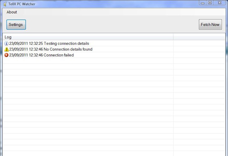
Task: Open the Settings dialog
Action: coord(16,24)
